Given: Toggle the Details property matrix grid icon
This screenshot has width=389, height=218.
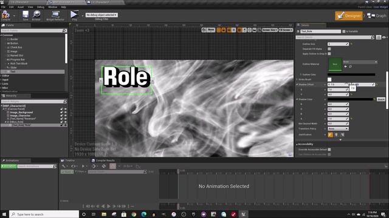Looking at the screenshot, I should pyautogui.click(x=378, y=38).
